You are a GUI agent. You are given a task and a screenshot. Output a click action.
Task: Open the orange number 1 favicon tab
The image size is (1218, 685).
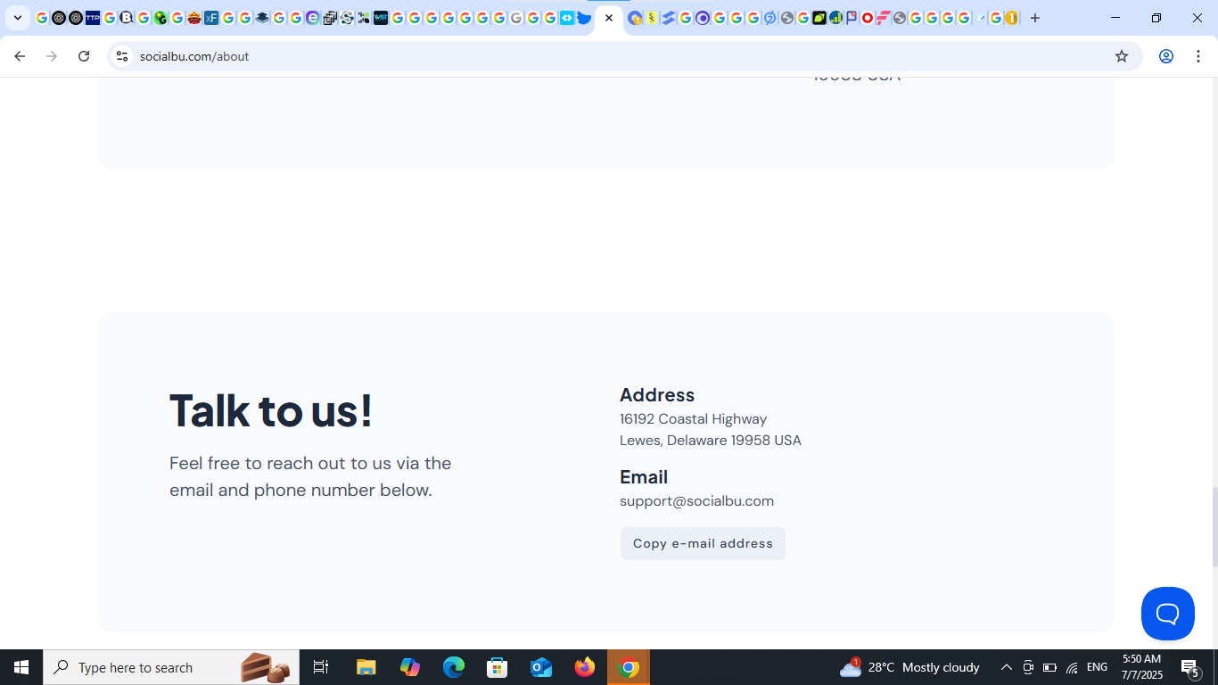tap(1011, 18)
